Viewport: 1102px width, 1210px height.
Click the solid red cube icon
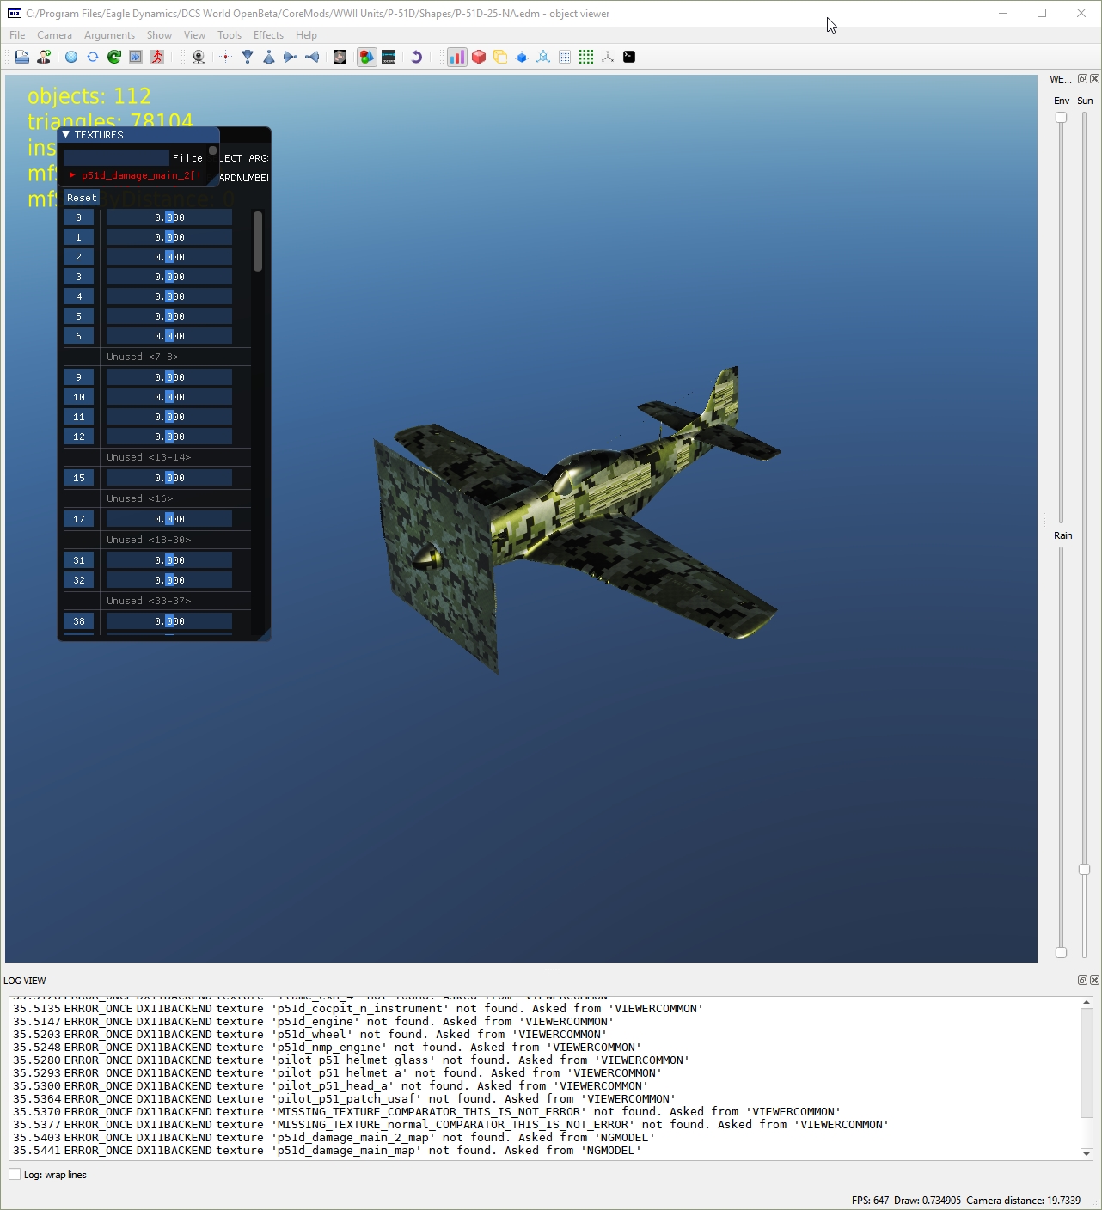click(x=479, y=57)
